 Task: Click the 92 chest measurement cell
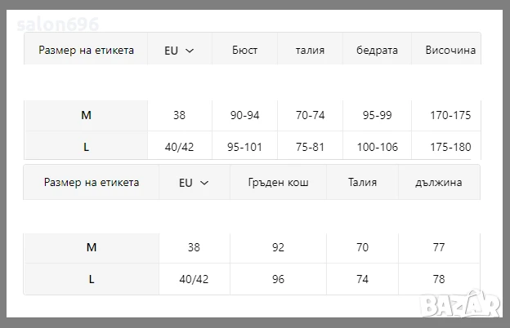click(x=278, y=246)
